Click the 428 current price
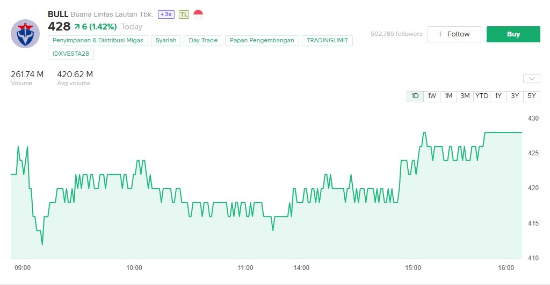This screenshot has height=285, width=550. pos(59,27)
